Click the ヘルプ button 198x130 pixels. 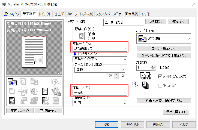(x=184, y=125)
